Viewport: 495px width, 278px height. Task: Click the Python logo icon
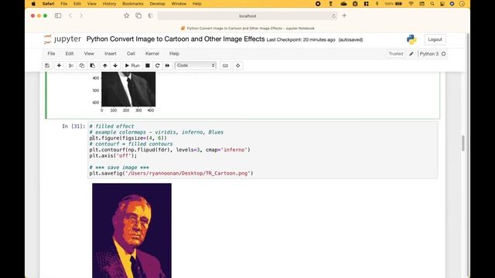pos(411,39)
